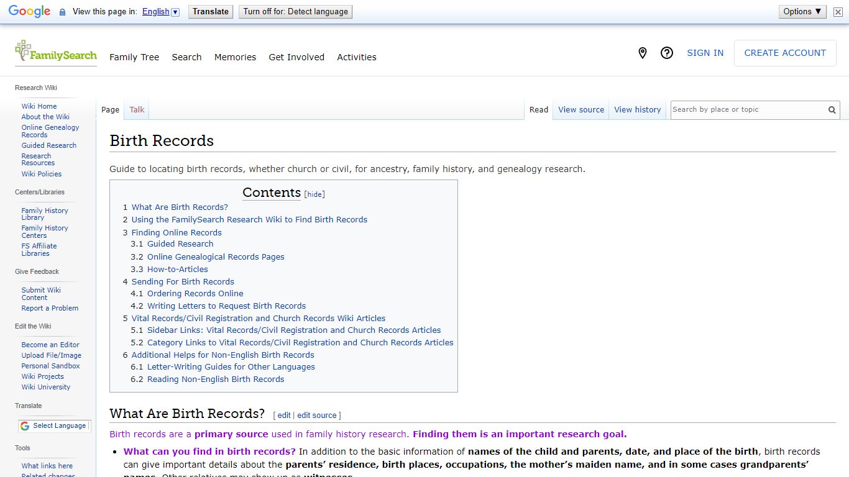Open Upload File/Image link
The height and width of the screenshot is (477, 849).
[x=52, y=355]
